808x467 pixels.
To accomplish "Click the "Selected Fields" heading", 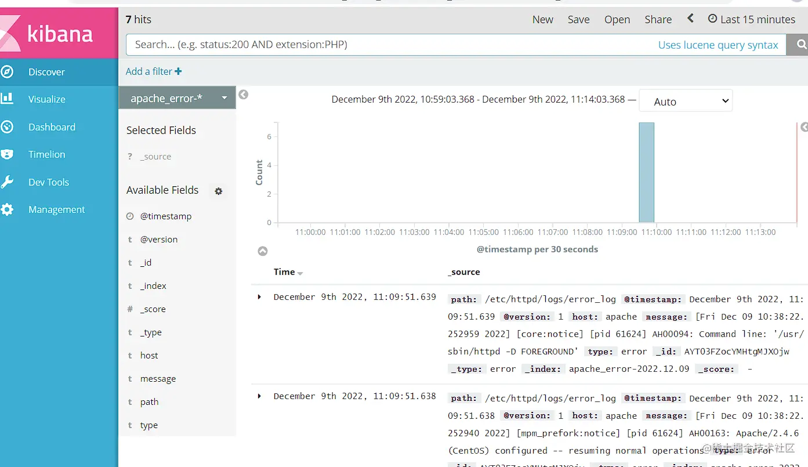I will pos(161,131).
